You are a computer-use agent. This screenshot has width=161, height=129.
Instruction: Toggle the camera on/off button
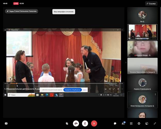(x=76, y=124)
